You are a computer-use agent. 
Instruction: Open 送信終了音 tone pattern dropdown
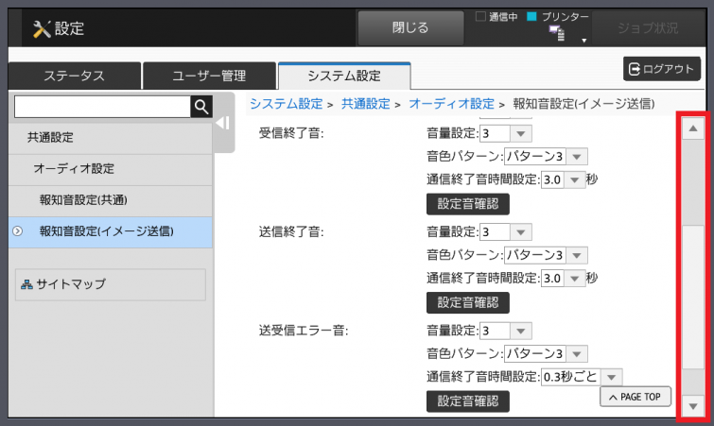[546, 255]
